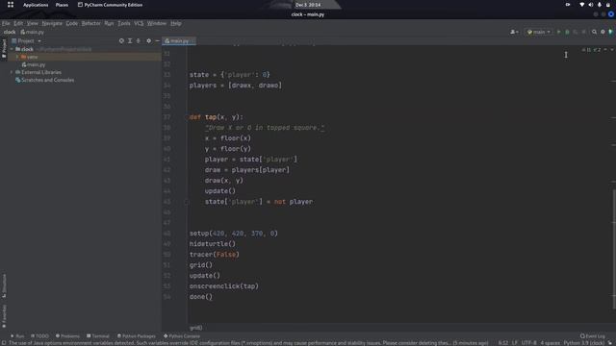This screenshot has height=346, width=616.
Task: Go to next highlighted error arrow
Action: coord(612,50)
